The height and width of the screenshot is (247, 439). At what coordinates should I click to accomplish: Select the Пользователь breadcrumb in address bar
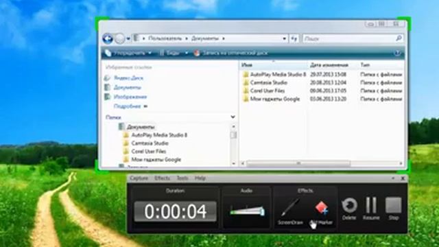coord(165,38)
